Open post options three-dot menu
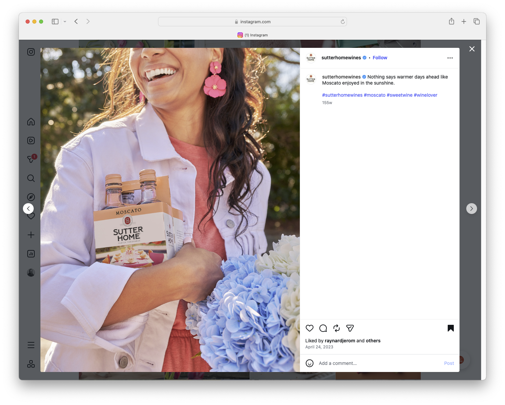The height and width of the screenshot is (405, 505). pyautogui.click(x=450, y=58)
